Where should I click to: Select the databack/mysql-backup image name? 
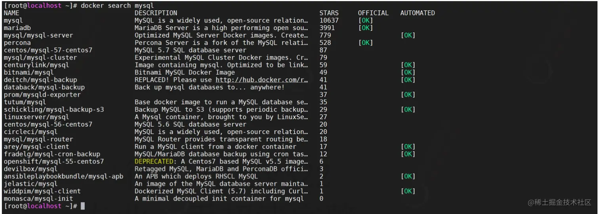(44, 87)
